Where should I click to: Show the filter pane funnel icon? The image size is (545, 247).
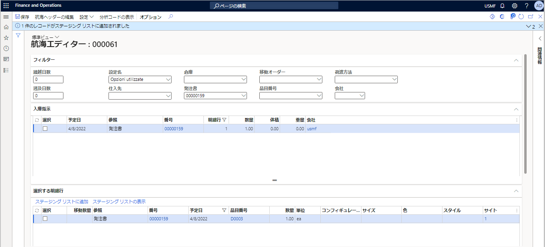coord(18,35)
